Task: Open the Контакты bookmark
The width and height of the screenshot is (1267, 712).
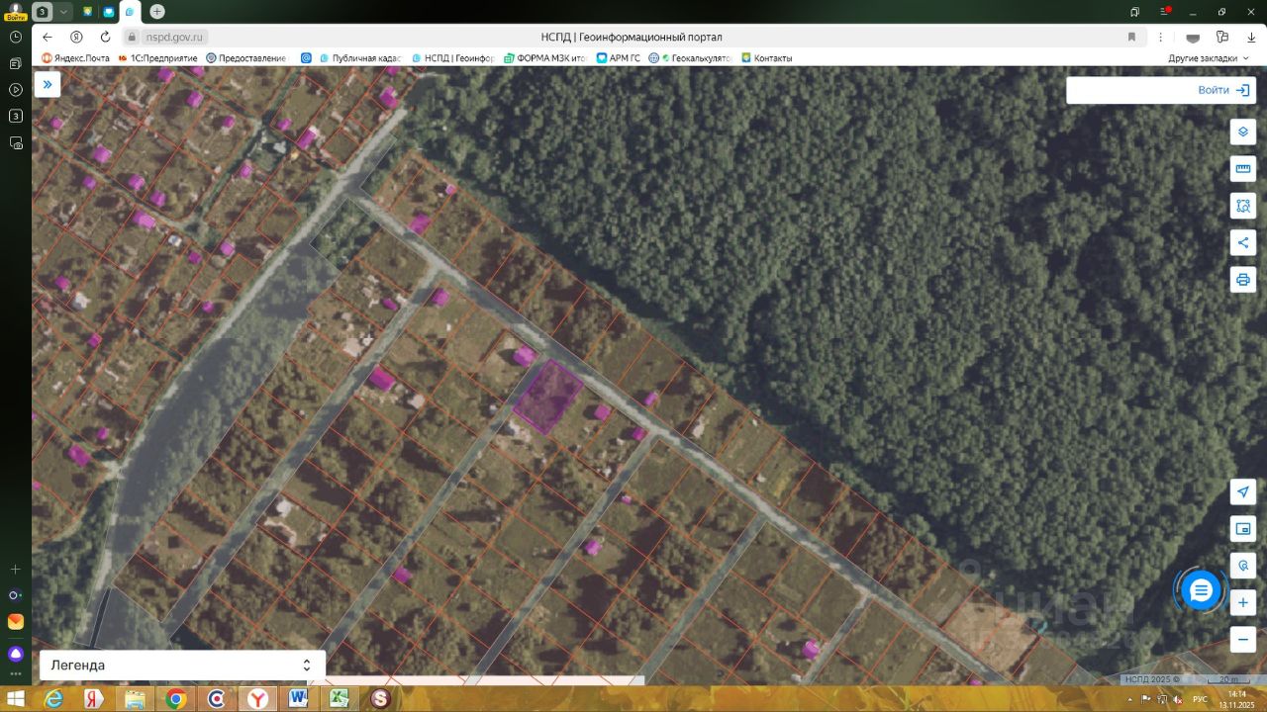Action: [x=766, y=58]
